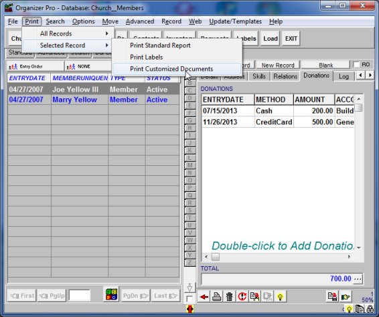Choose Print Labels from the submenu
This screenshot has height=317, width=379.
(x=177, y=58)
